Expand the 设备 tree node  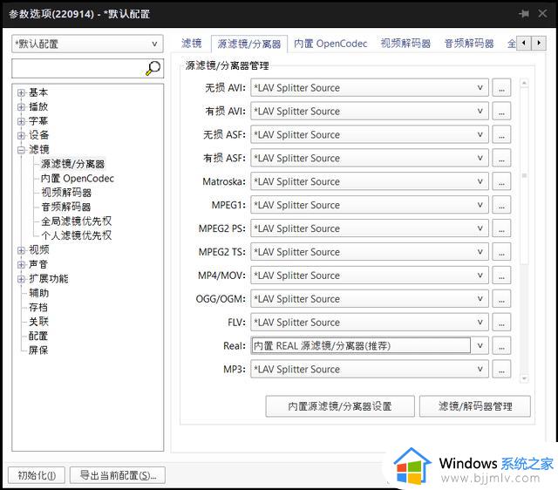(21, 135)
